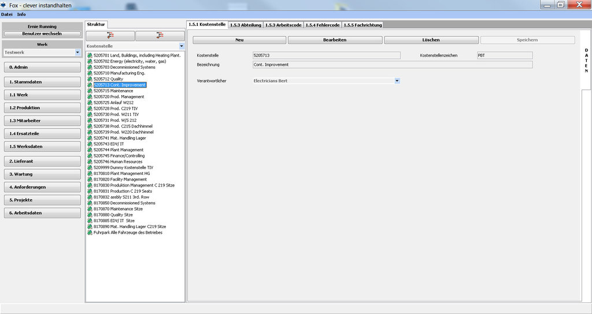Screen dimensions: 592x314
Task: Click the Fox application icon in title bar
Action: coord(4,5)
